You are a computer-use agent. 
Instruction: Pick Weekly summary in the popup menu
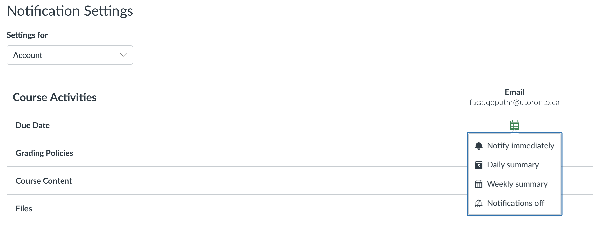515,184
